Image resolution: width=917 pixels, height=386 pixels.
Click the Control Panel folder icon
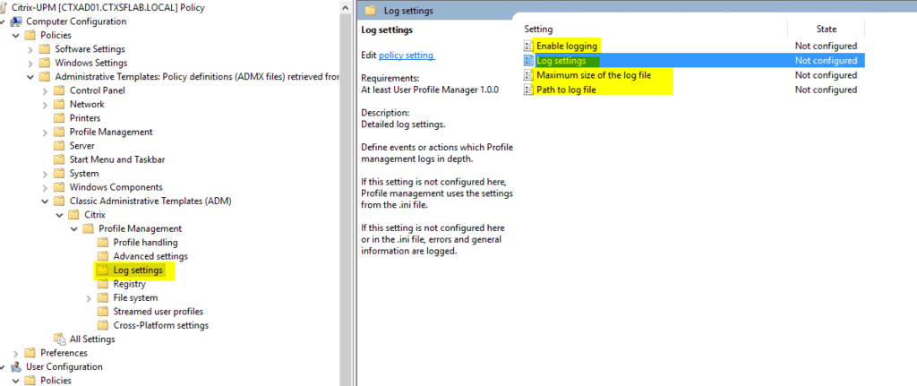59,90
